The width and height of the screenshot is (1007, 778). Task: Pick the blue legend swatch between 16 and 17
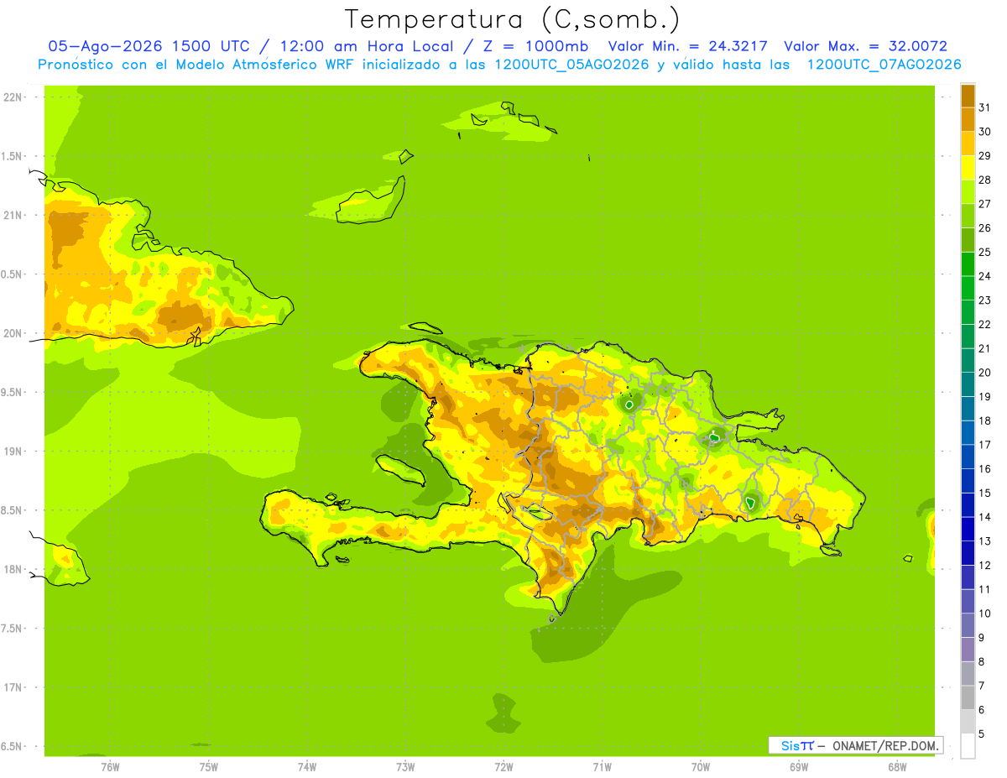pyautogui.click(x=968, y=457)
